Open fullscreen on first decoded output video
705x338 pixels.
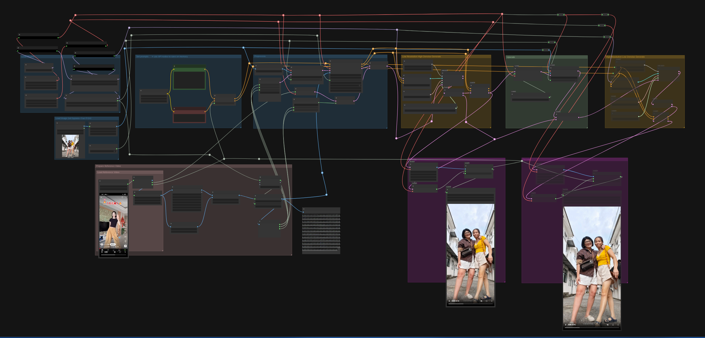pos(487,301)
